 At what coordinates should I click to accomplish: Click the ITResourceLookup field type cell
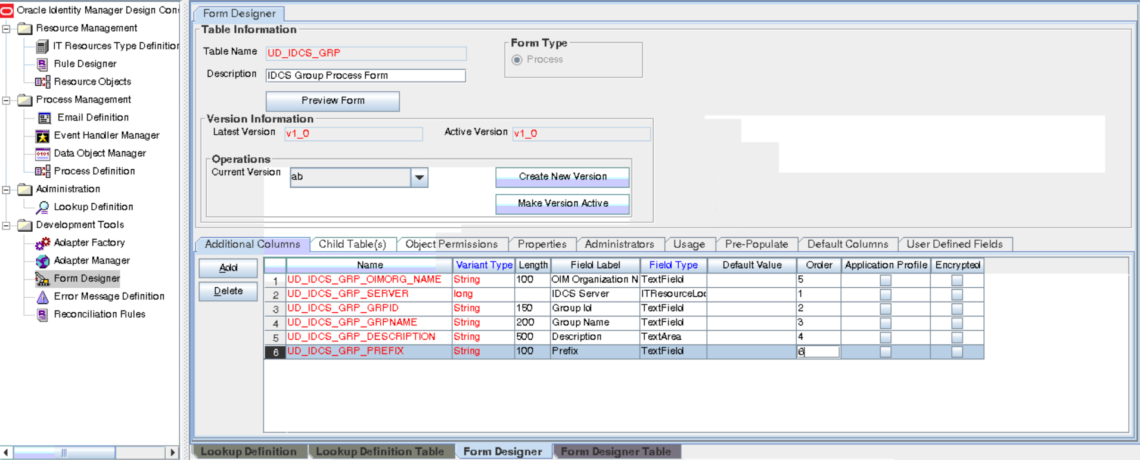(x=673, y=294)
